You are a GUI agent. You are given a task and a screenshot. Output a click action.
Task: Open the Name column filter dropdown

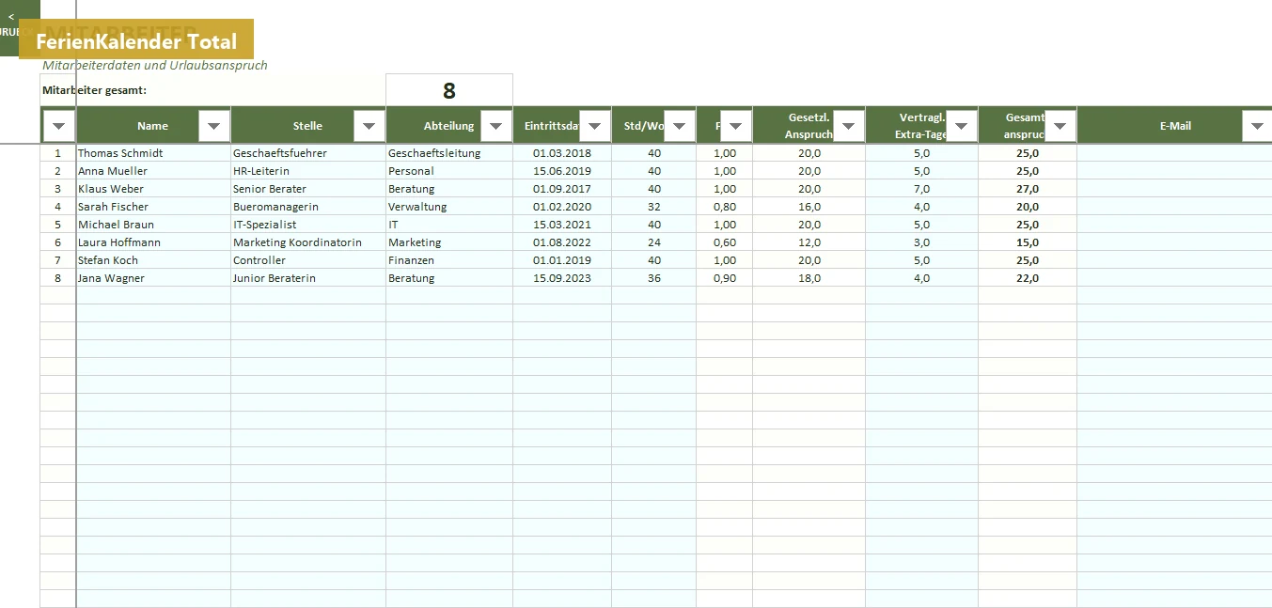(213, 126)
